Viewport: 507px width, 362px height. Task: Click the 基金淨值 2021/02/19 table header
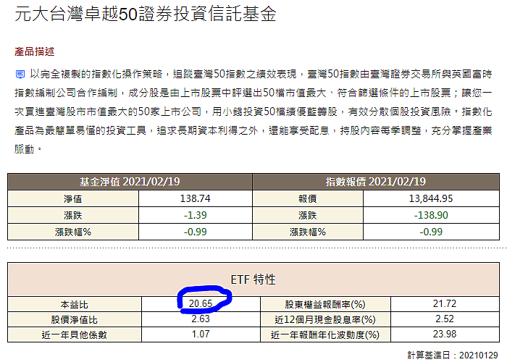point(130,182)
